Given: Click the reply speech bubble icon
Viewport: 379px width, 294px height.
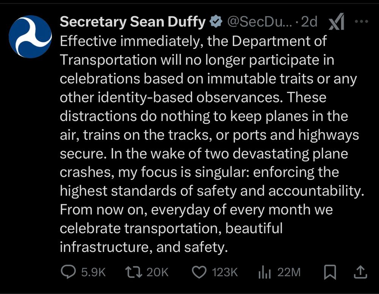Looking at the screenshot, I should point(68,272).
